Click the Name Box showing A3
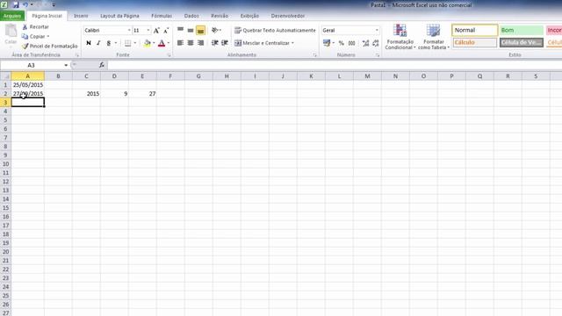The image size is (562, 316). 32,65
